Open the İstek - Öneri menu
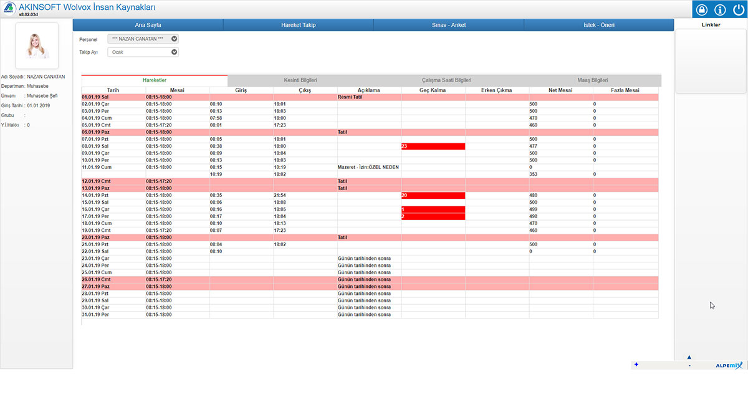The width and height of the screenshot is (748, 407). pyautogui.click(x=598, y=25)
